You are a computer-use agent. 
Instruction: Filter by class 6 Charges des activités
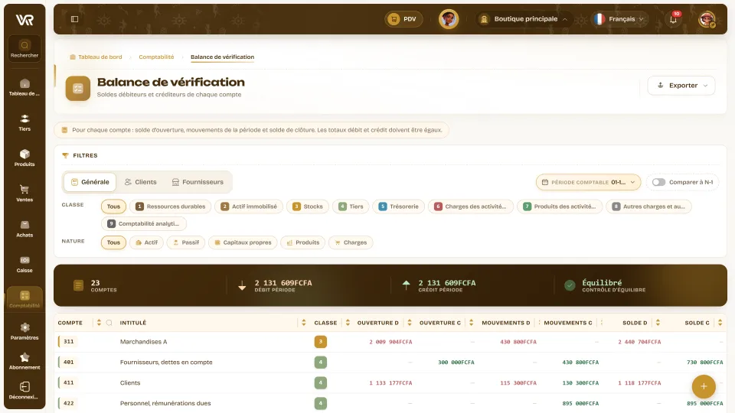pyautogui.click(x=471, y=206)
